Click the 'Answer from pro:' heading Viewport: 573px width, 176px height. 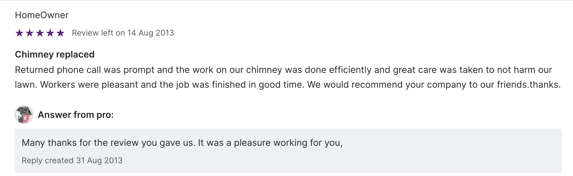76,115
